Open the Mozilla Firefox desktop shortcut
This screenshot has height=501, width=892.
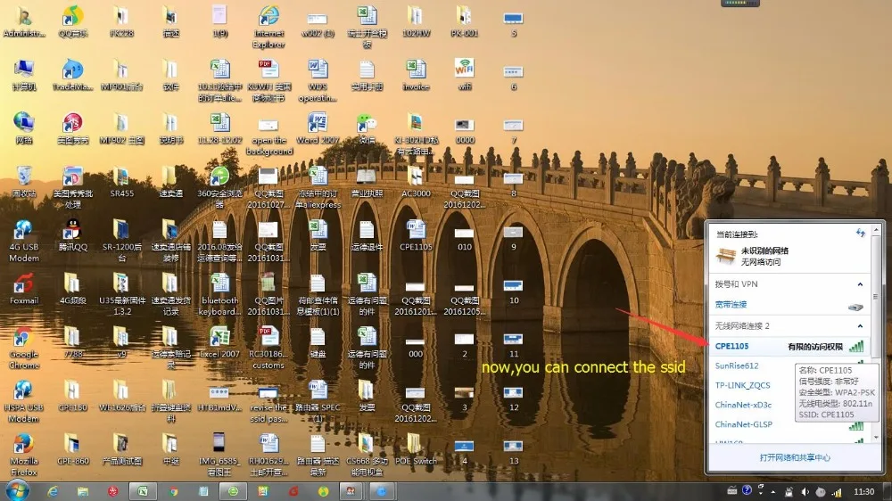(24, 455)
